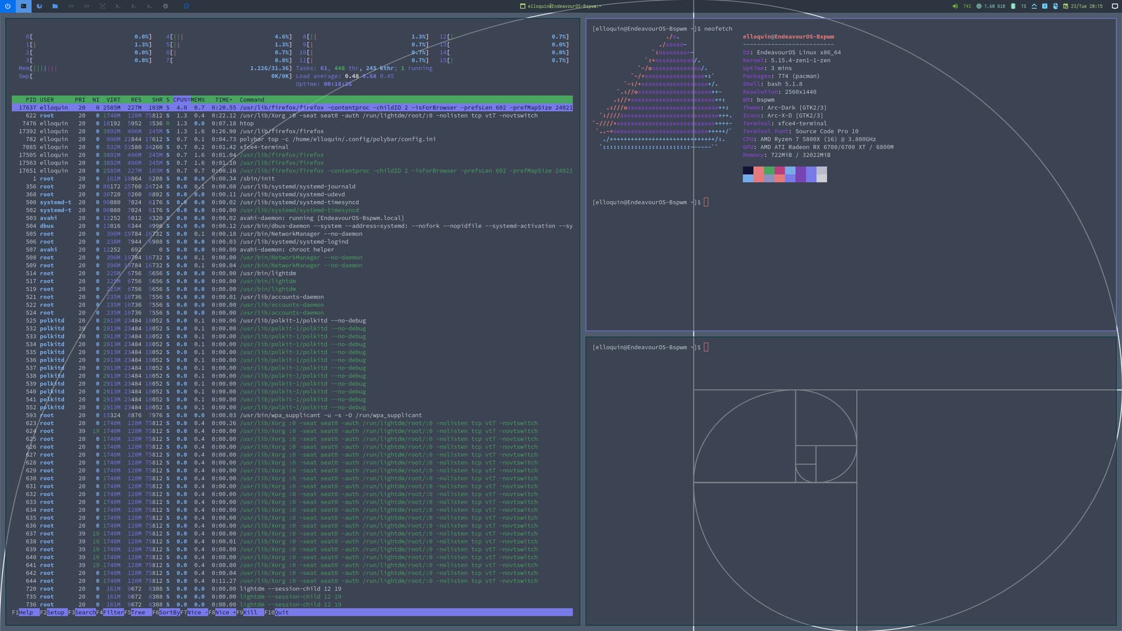Click the 74% volume reading
This screenshot has height=631, width=1122.
click(967, 6)
